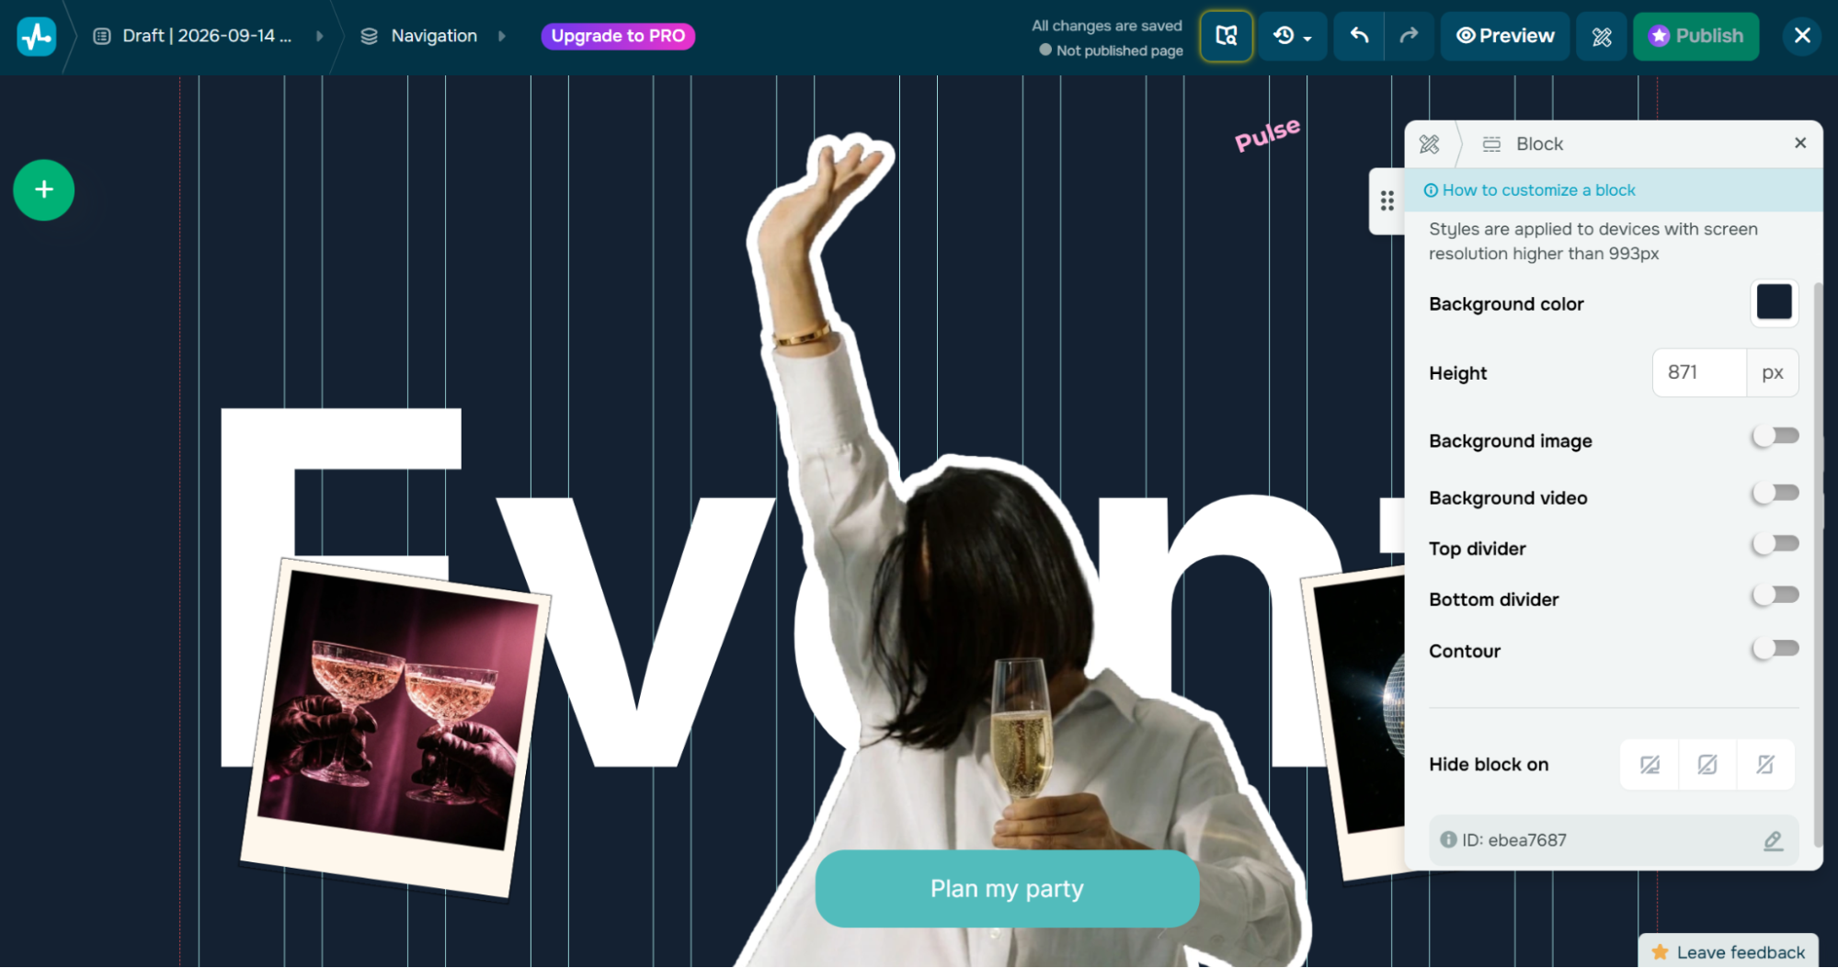This screenshot has height=968, width=1838.
Task: Click the Plan my party button
Action: pos(1007,889)
